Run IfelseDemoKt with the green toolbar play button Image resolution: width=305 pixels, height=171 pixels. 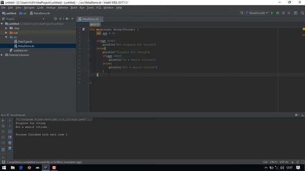pos(272,13)
